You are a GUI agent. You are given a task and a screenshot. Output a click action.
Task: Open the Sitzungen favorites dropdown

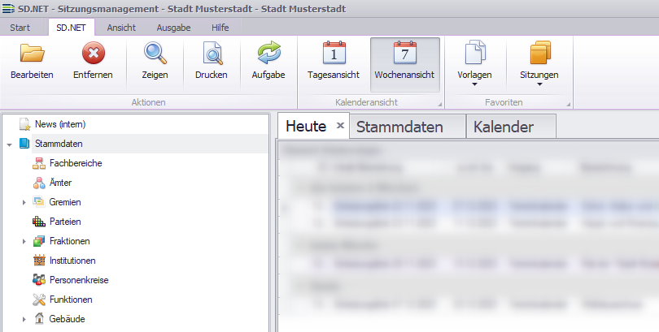pyautogui.click(x=539, y=62)
